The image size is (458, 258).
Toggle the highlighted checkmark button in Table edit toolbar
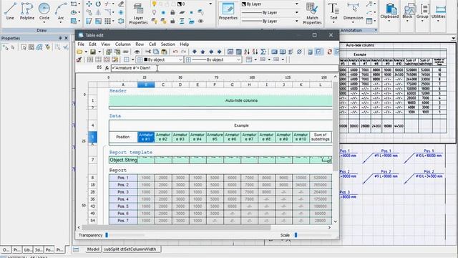point(318,52)
